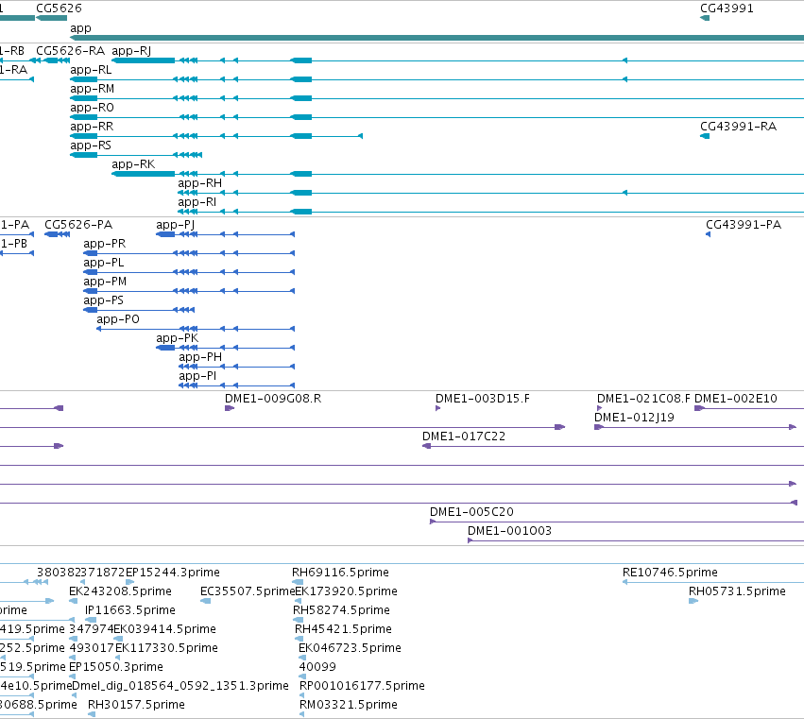804x719 pixels.
Task: Select app-RI transcript label
Action: click(197, 202)
